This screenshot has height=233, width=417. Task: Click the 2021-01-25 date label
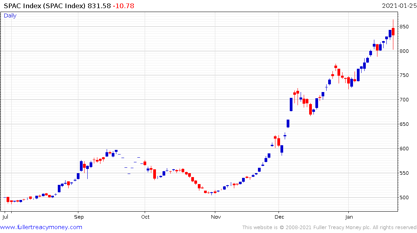click(399, 5)
